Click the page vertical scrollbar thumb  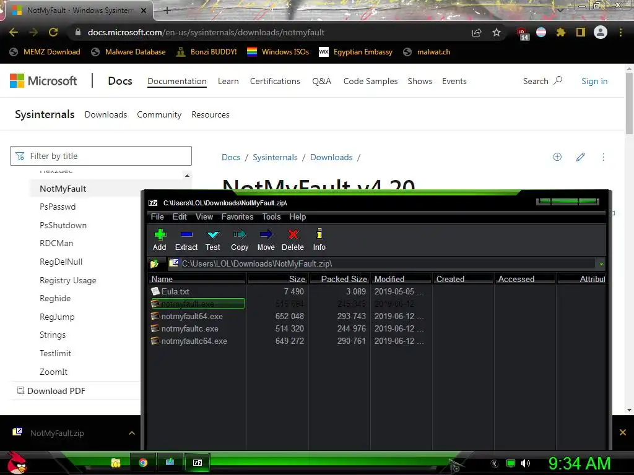(x=629, y=103)
